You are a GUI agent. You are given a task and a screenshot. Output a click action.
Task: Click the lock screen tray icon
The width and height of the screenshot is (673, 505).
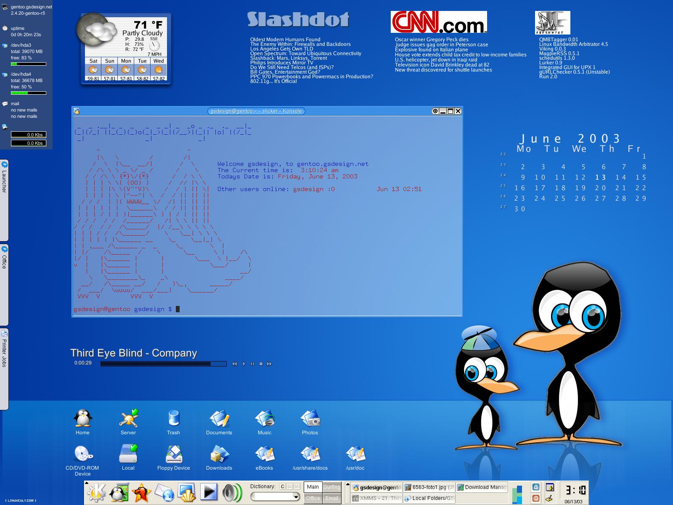[x=536, y=487]
